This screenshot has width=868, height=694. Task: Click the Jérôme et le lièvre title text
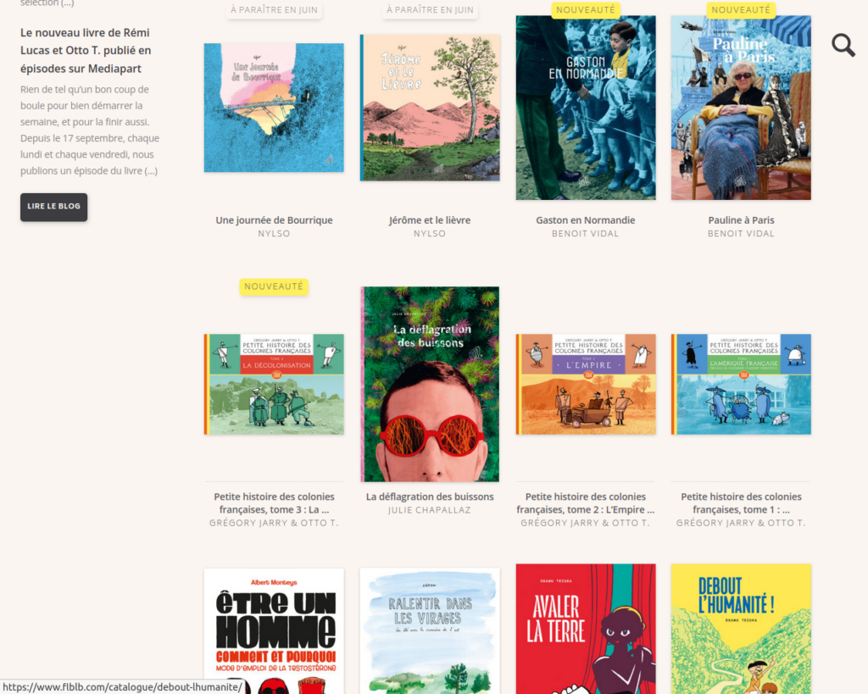coord(430,220)
